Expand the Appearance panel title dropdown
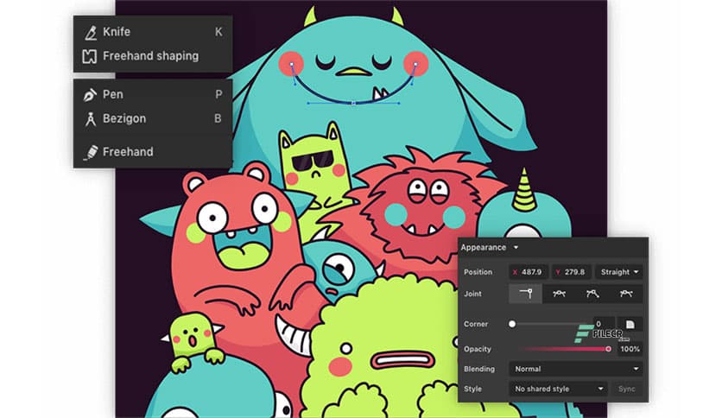 tap(516, 248)
